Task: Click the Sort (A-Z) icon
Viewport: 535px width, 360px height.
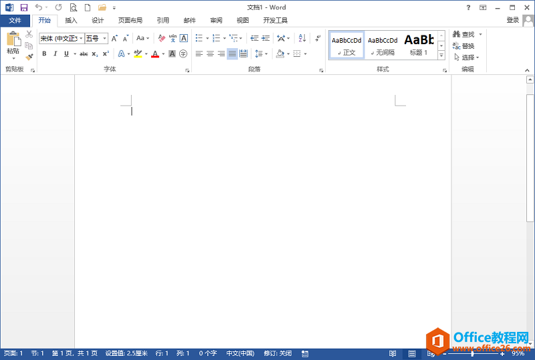Action: (302, 38)
